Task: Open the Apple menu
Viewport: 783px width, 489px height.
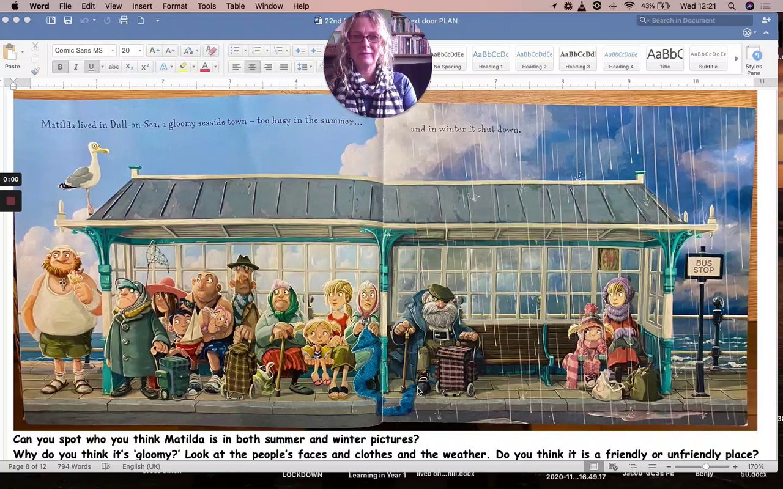Action: (x=15, y=6)
